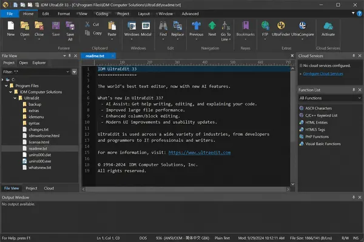Open the All Functions dropdown
The image size is (364, 242).
point(359,98)
